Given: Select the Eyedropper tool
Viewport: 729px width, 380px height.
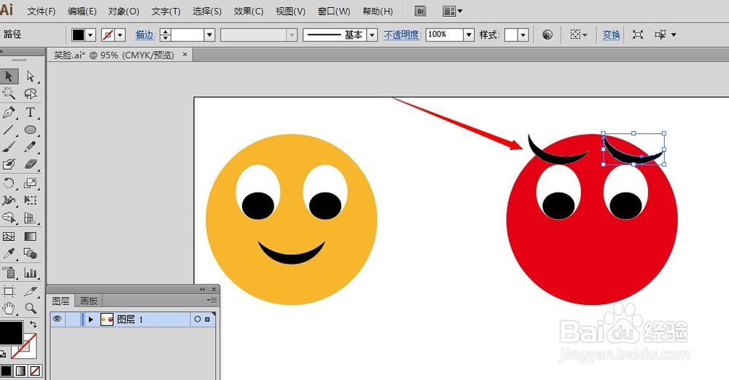Looking at the screenshot, I should coord(9,253).
